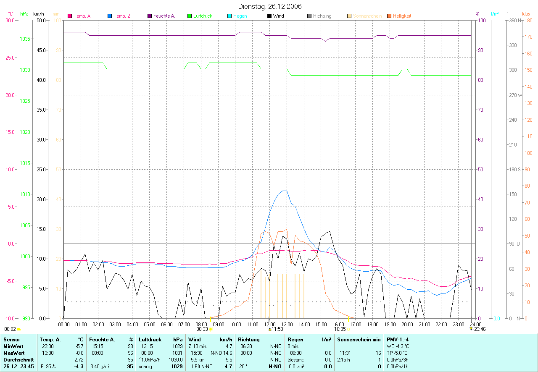
Task: Click the 'MinWert' row label
Action: (x=13, y=346)
